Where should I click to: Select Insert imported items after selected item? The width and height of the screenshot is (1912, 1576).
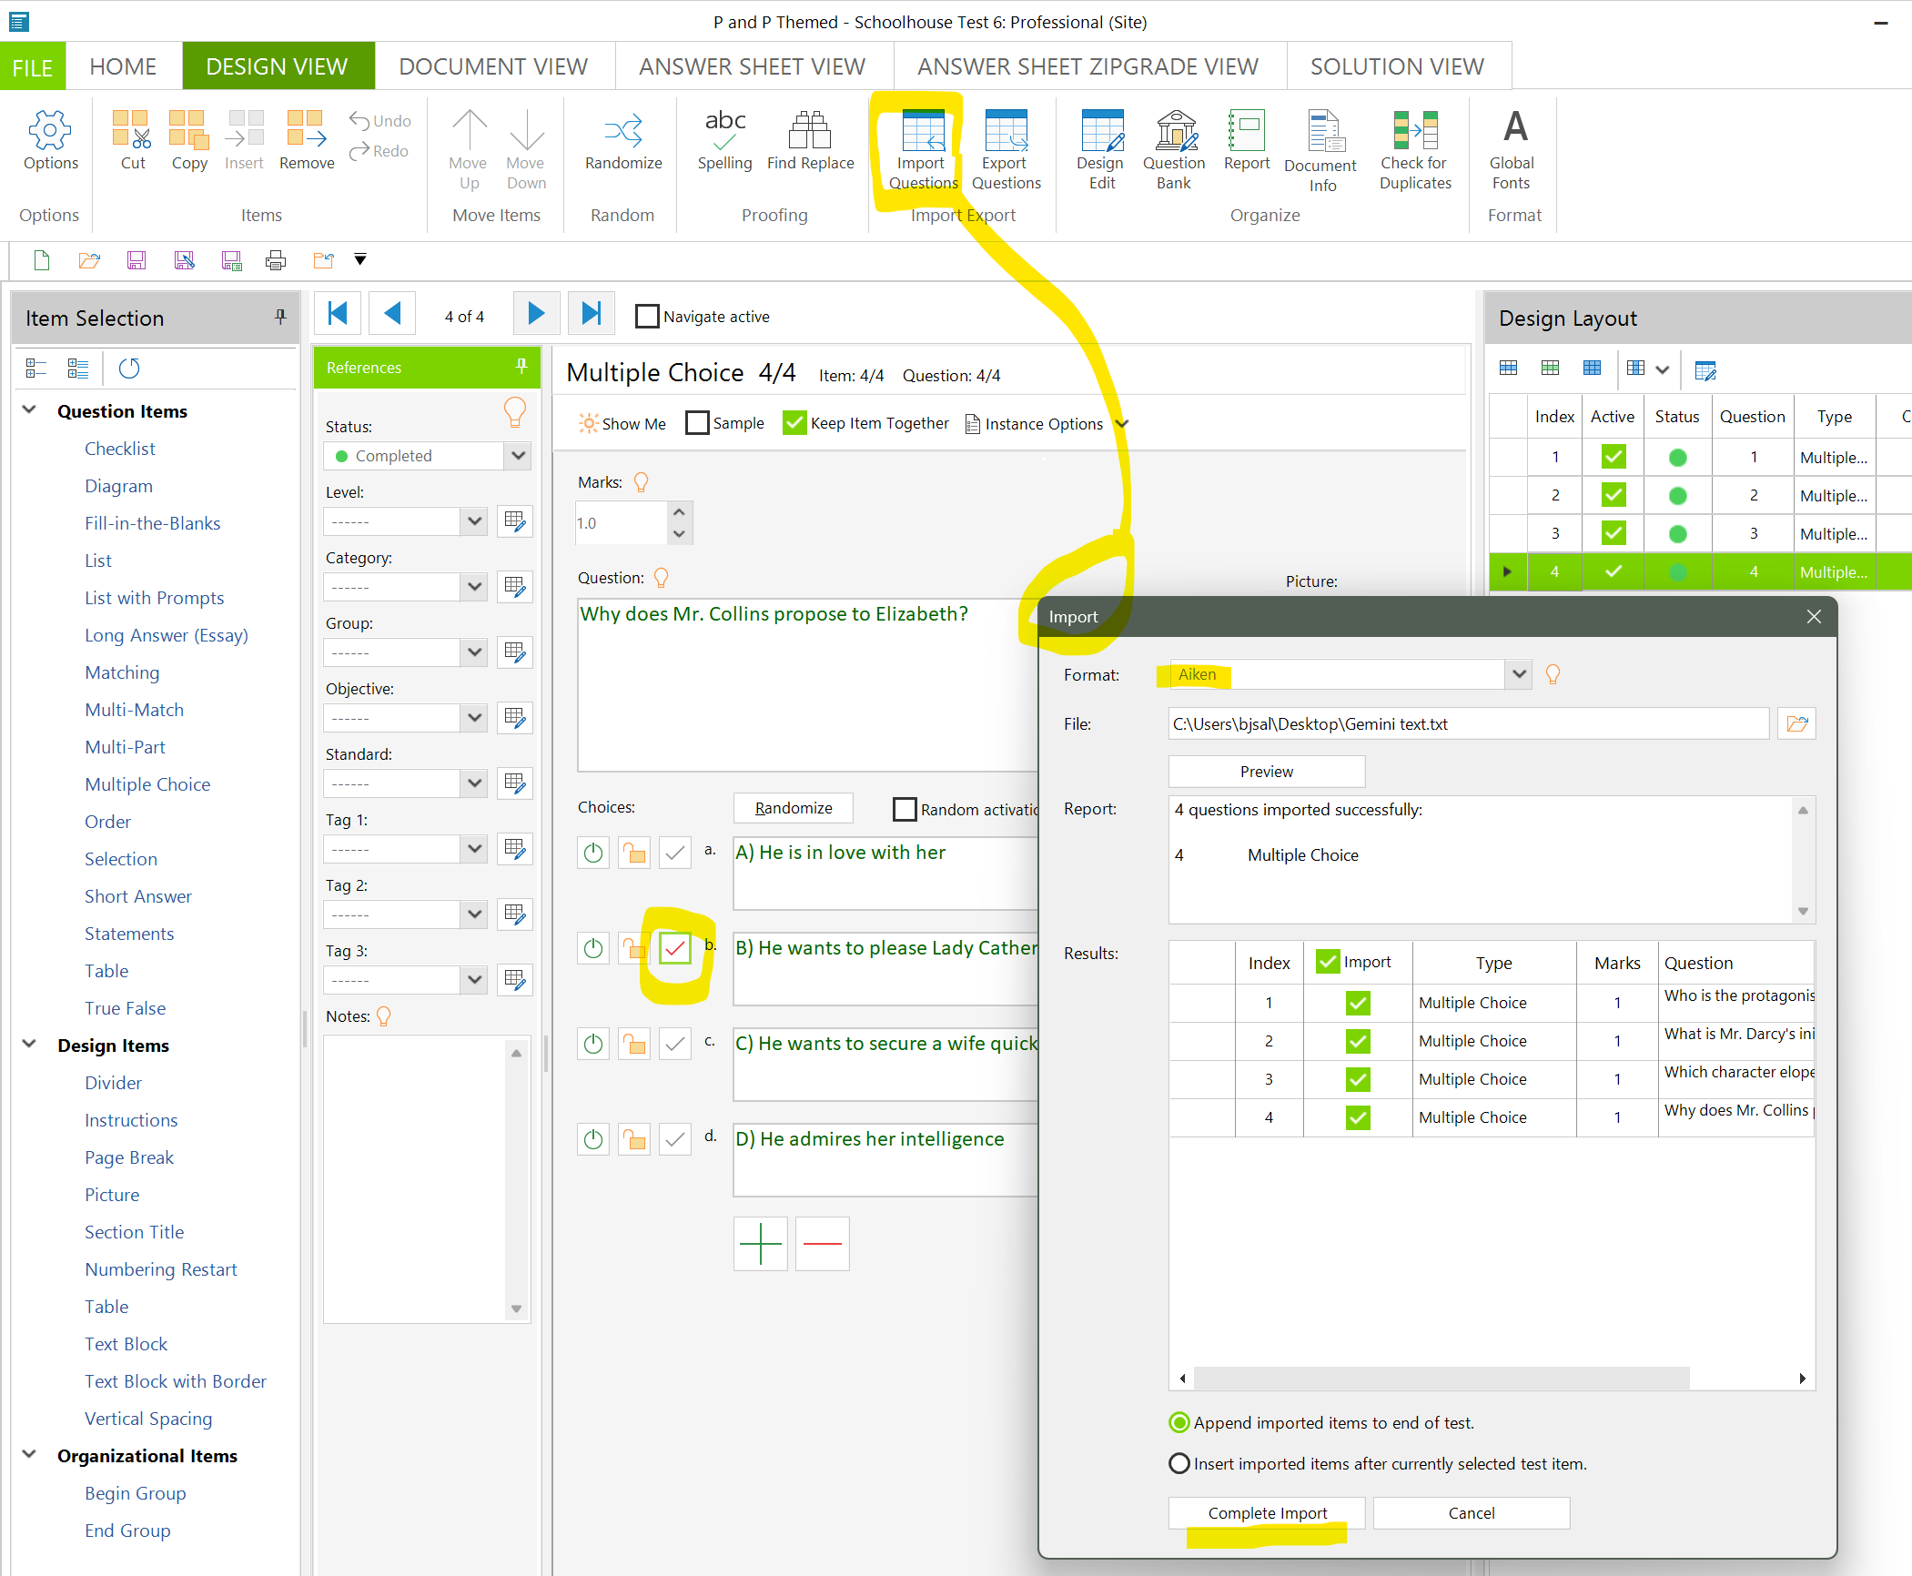pyautogui.click(x=1179, y=1463)
